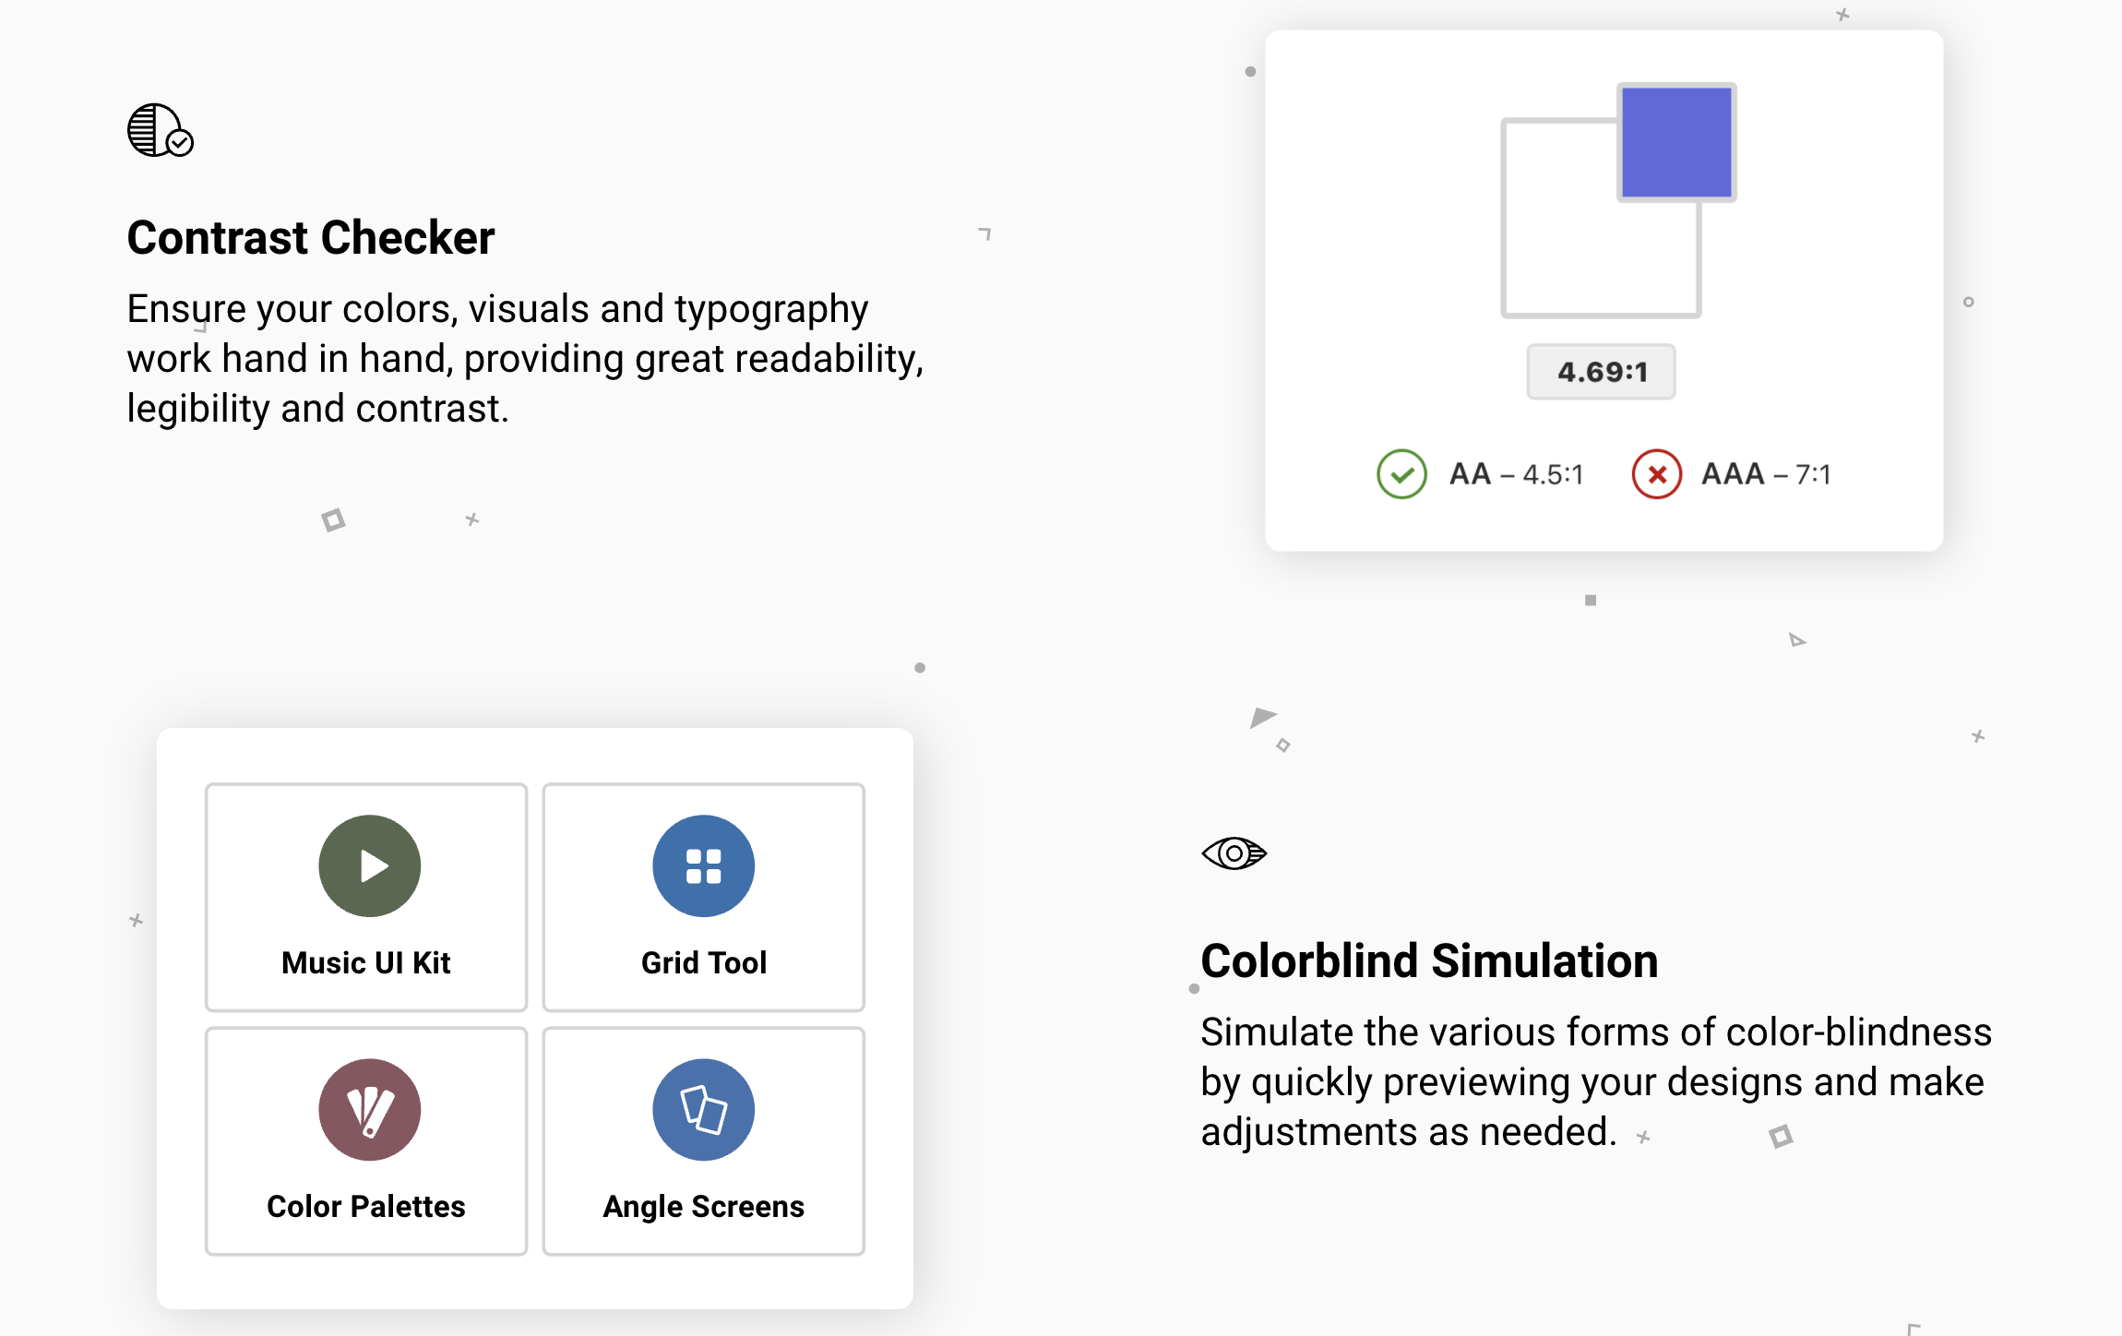The height and width of the screenshot is (1336, 2122).
Task: Click the Colorblind Simulation eye icon
Action: pos(1234,853)
